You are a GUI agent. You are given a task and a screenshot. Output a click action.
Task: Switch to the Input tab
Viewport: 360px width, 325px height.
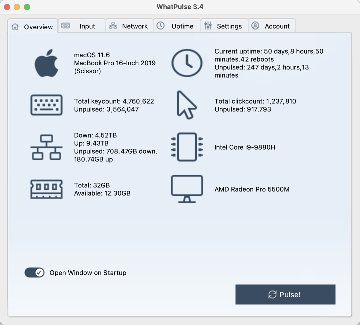click(x=82, y=26)
